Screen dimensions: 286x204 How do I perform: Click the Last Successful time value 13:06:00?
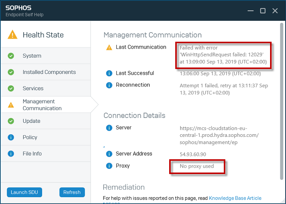(x=220, y=74)
